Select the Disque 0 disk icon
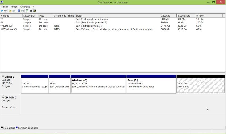The height and width of the screenshot is (134, 226). point(3,76)
